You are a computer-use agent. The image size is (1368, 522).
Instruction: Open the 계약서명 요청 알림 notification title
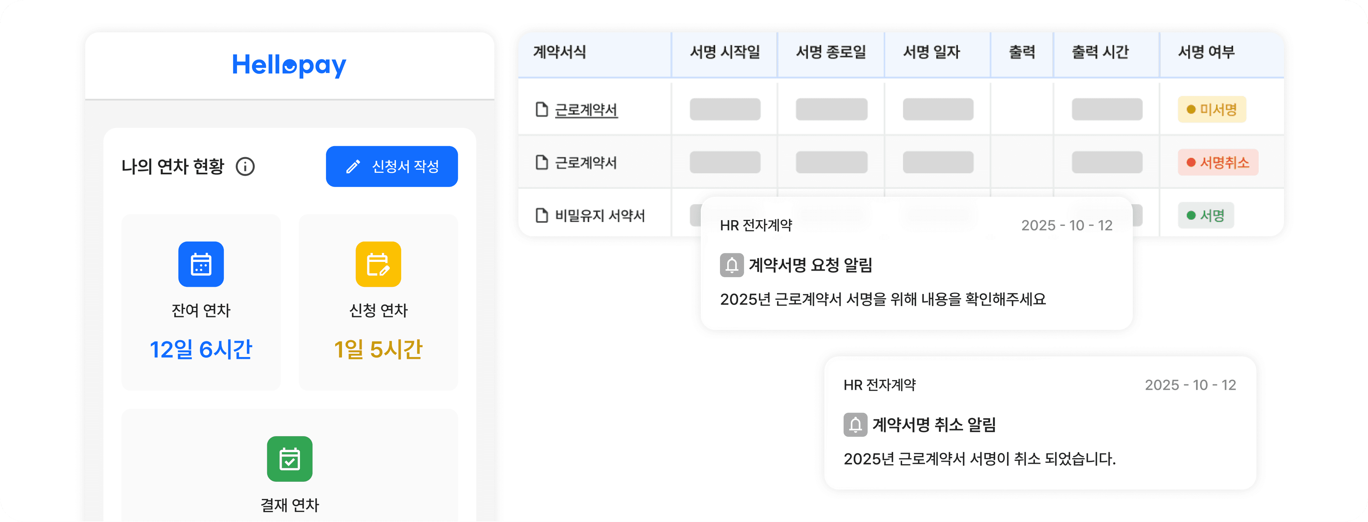tap(810, 265)
